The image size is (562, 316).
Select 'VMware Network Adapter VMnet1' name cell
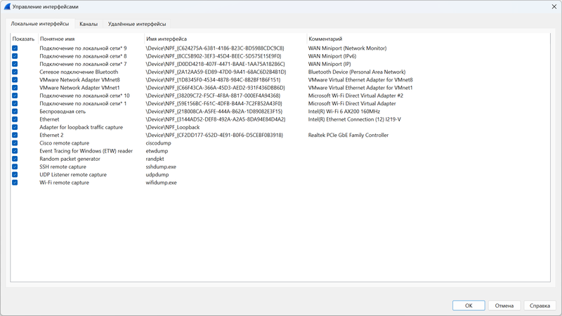click(79, 88)
